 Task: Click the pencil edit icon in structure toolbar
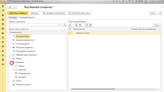[70, 25]
